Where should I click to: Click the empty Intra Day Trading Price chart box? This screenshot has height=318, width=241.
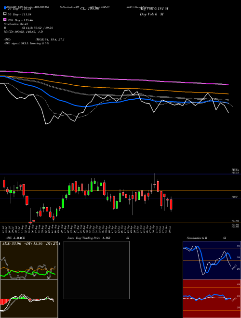(x=96, y=270)
